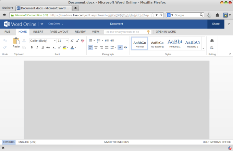Open a new Firefox tab
Viewport: 233px width, 151px height.
point(75,8)
